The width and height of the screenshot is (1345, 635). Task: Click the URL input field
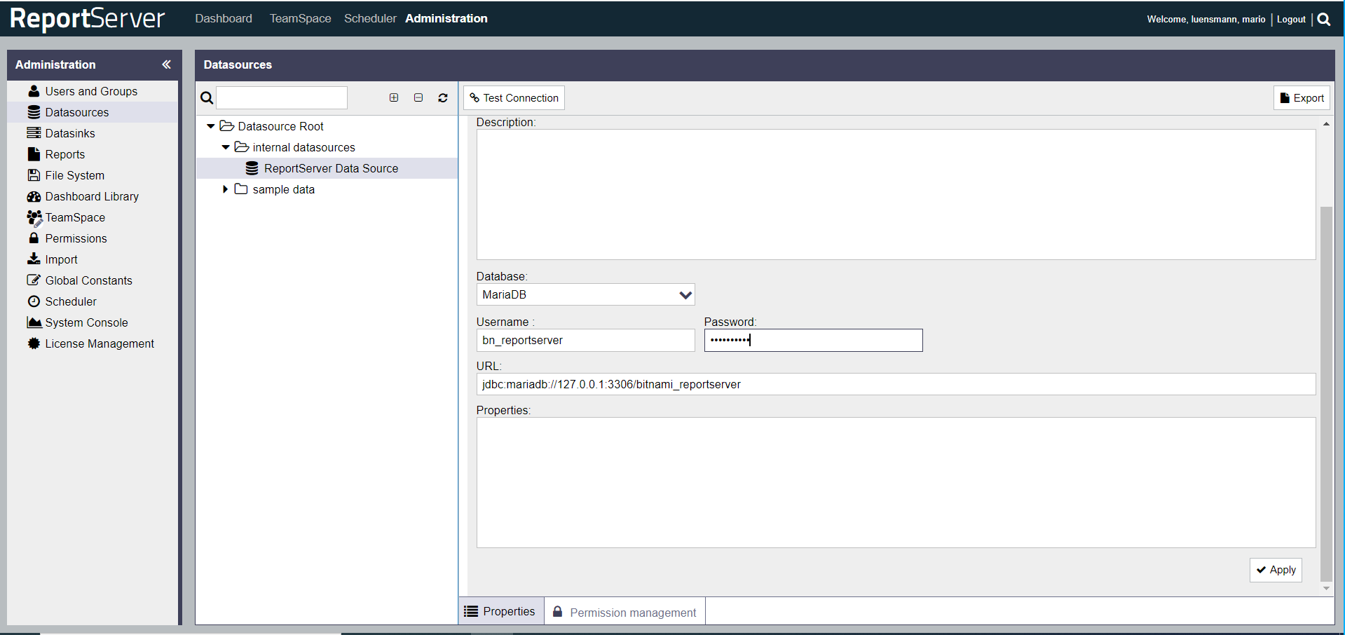896,384
